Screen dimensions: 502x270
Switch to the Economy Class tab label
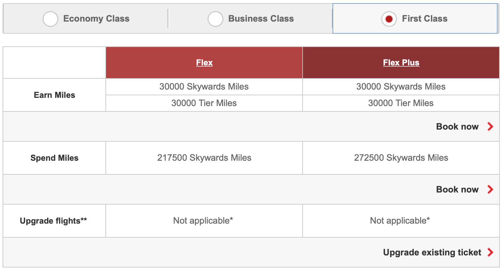pyautogui.click(x=96, y=19)
